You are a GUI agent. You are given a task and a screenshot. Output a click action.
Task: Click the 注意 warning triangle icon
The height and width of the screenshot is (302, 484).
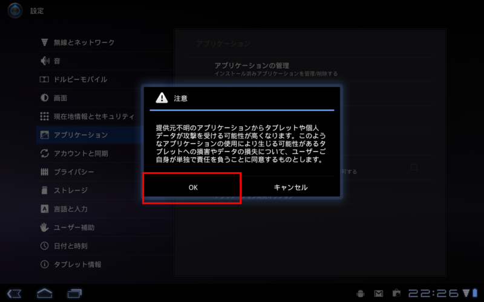pyautogui.click(x=162, y=98)
